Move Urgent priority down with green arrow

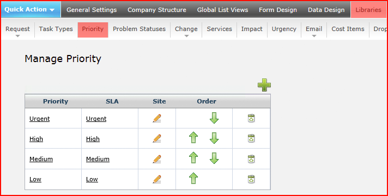click(214, 118)
